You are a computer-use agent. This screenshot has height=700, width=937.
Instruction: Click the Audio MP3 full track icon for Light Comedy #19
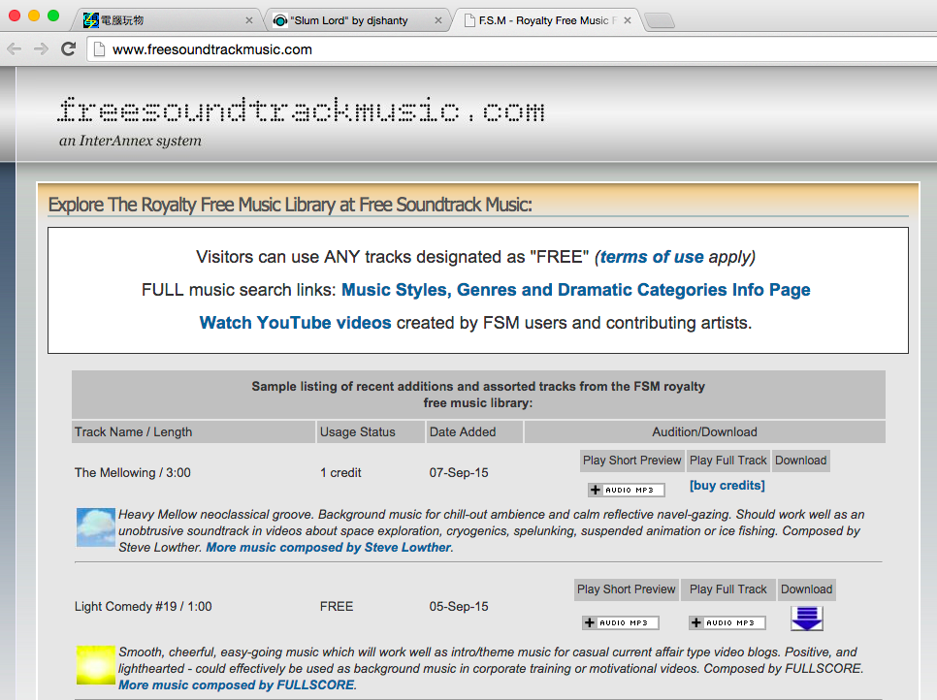click(x=727, y=623)
